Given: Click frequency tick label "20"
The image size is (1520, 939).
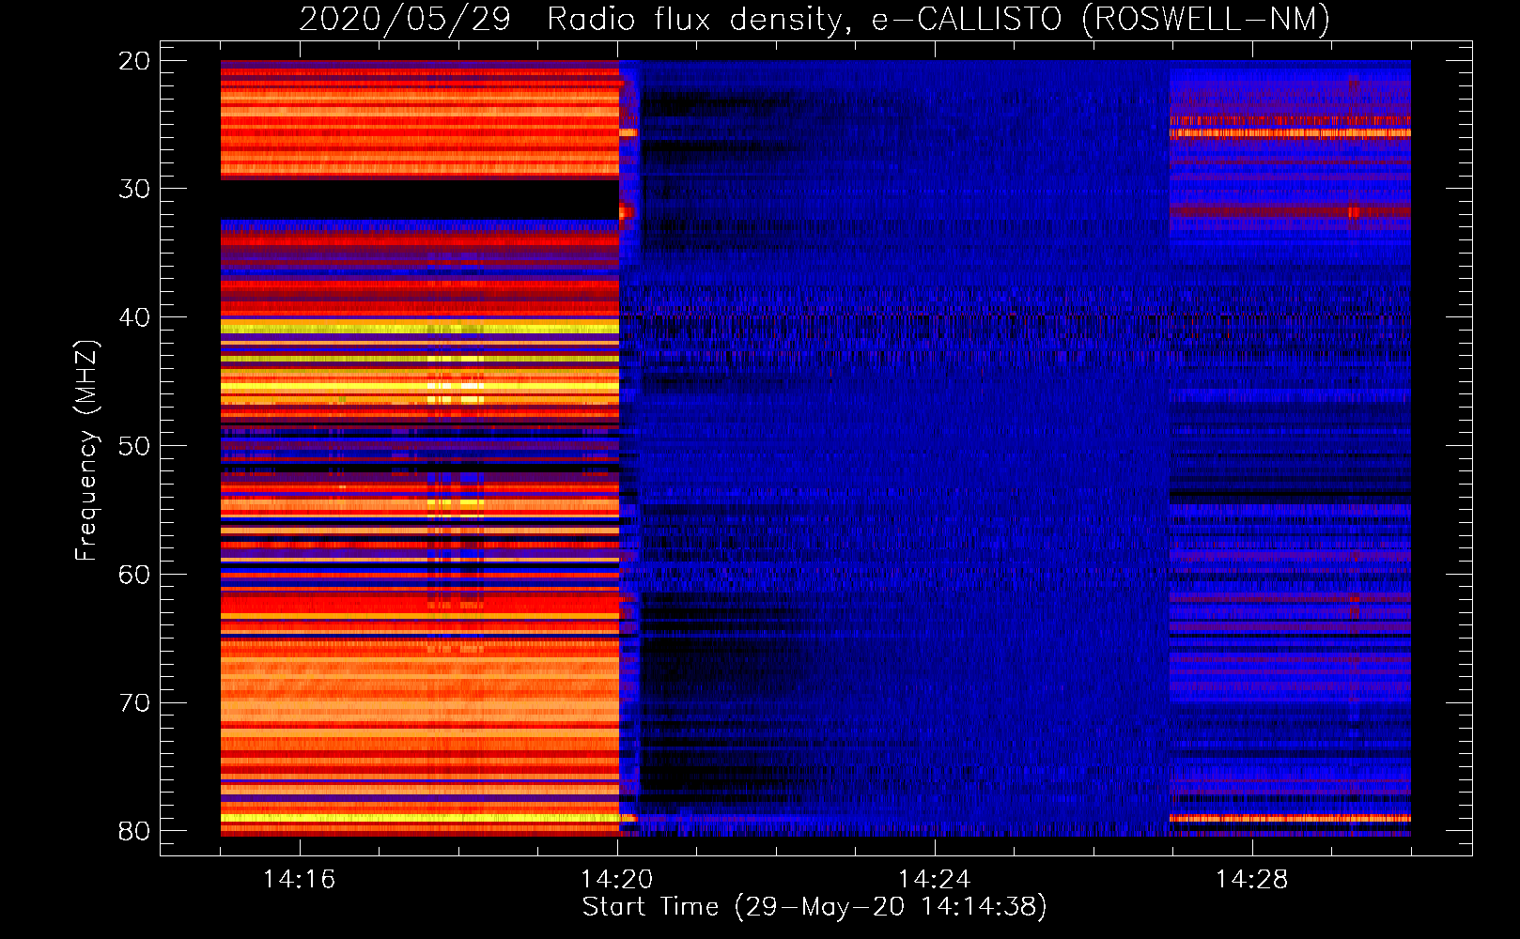Looking at the screenshot, I should (x=134, y=61).
